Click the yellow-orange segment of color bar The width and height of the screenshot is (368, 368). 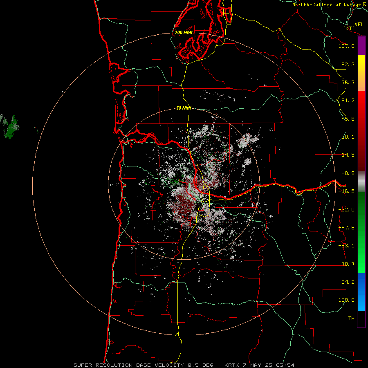(x=361, y=73)
